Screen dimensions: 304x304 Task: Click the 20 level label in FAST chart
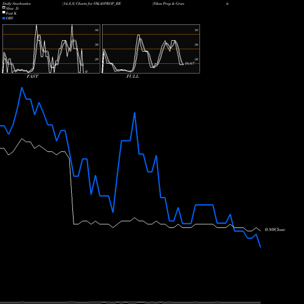pyautogui.click(x=97, y=59)
